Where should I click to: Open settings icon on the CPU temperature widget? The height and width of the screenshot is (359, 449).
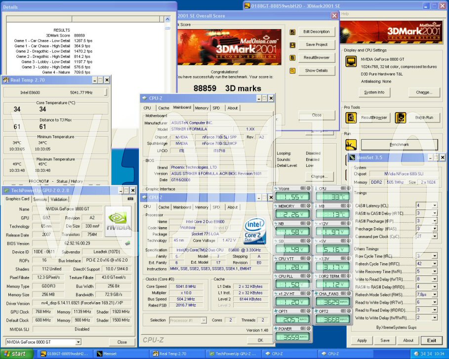(343, 188)
